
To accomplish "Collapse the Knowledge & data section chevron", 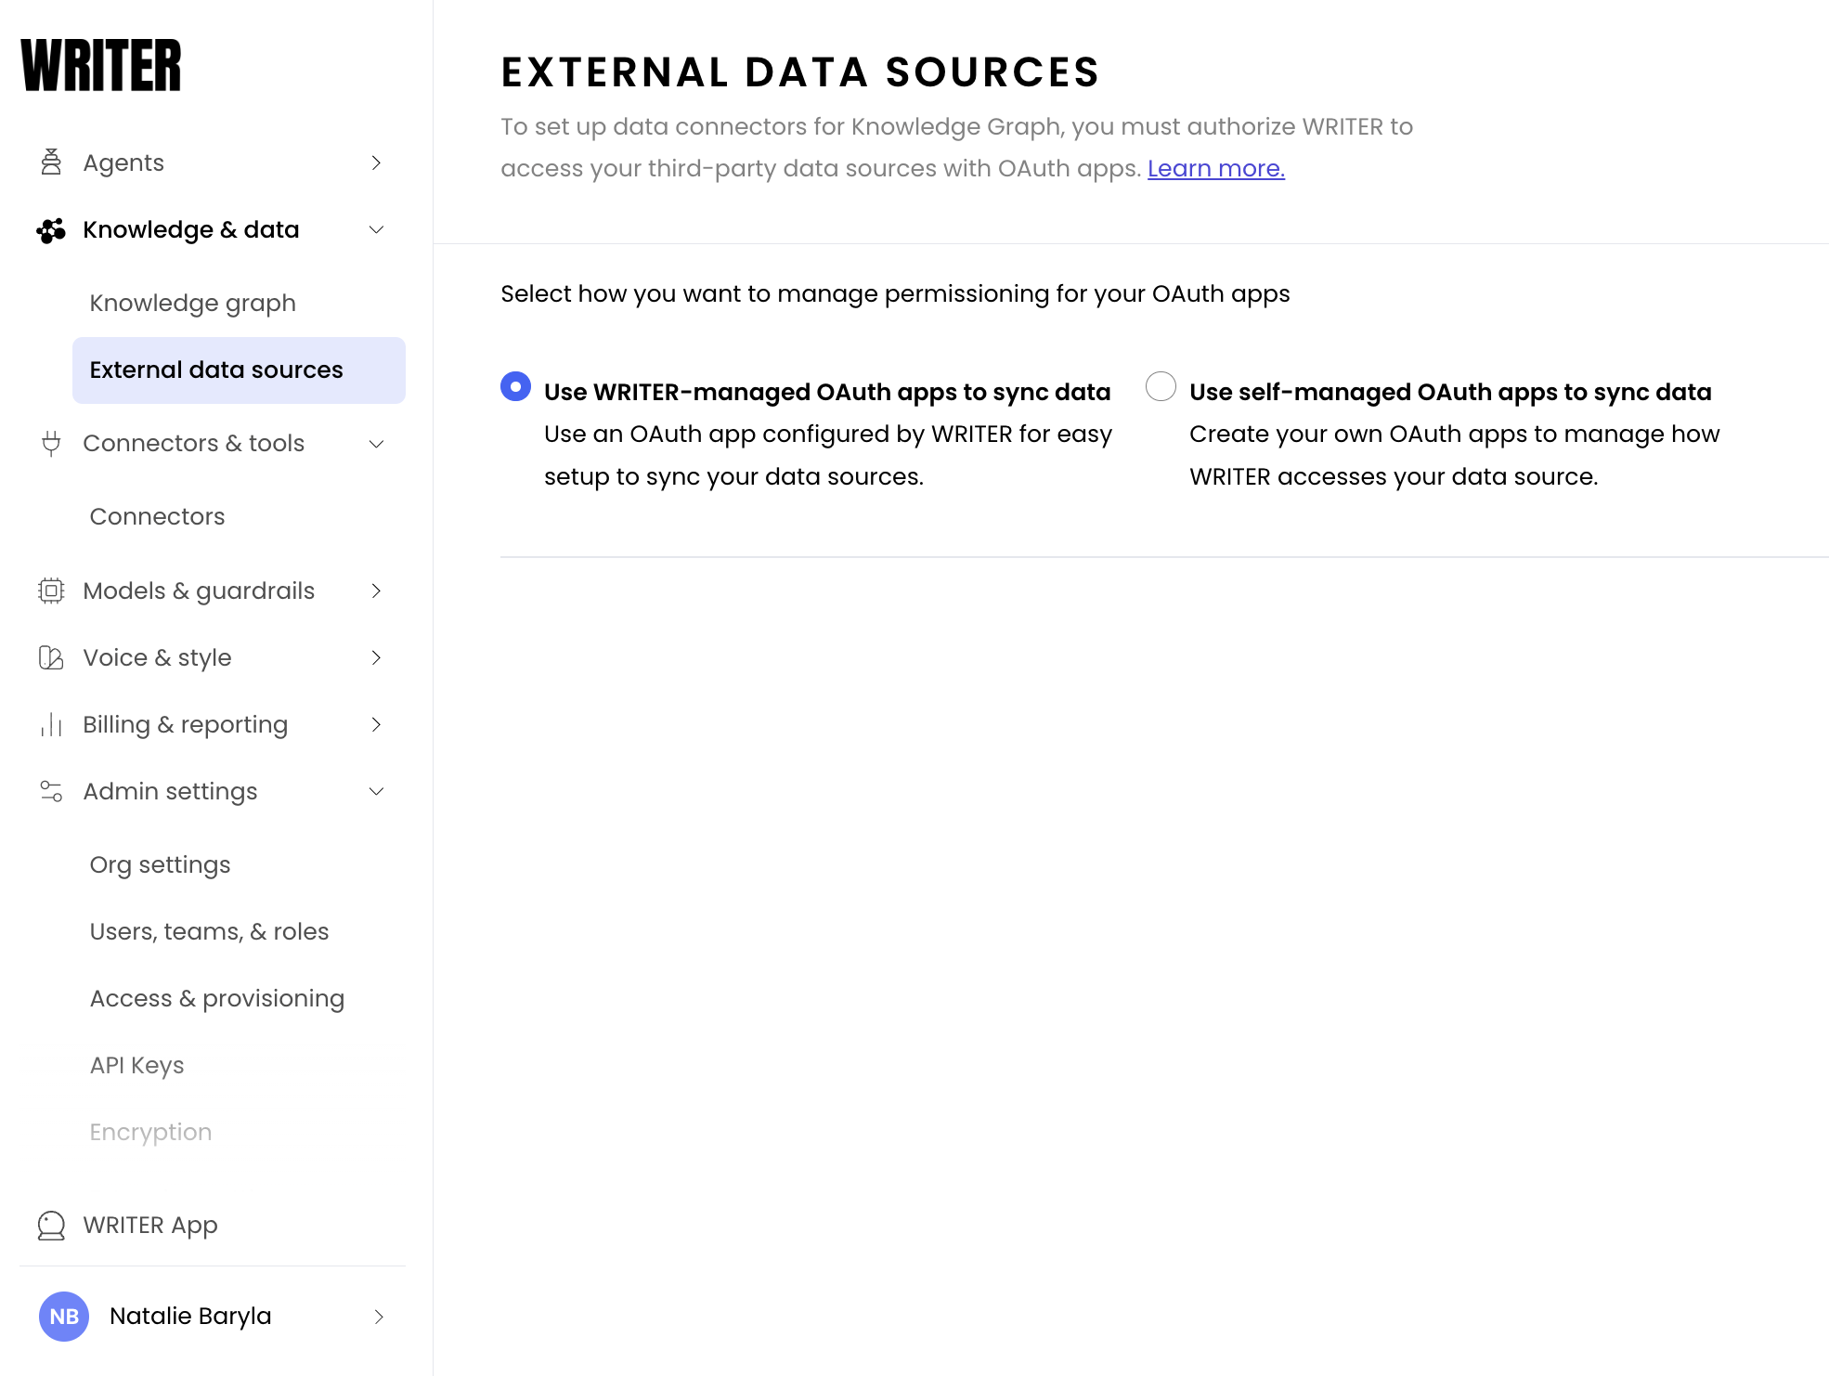I will (x=376, y=230).
